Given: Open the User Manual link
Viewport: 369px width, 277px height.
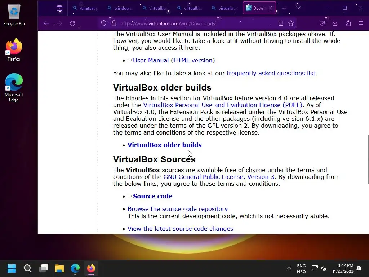Looking at the screenshot, I should [x=151, y=60].
